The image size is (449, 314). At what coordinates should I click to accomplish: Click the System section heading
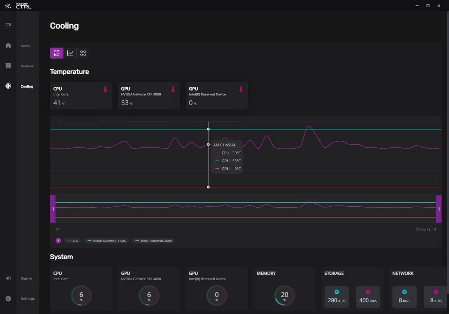click(x=61, y=257)
